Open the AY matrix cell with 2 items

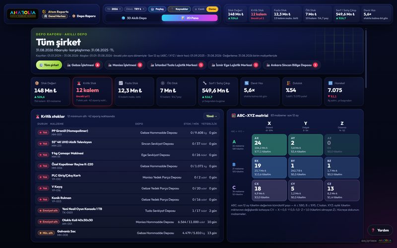306,145
